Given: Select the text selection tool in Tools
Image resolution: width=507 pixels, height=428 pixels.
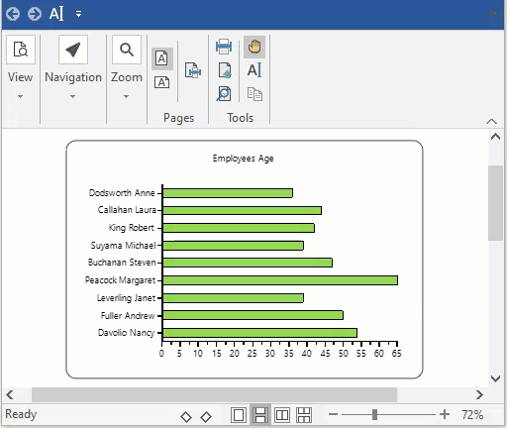Looking at the screenshot, I should coord(254,70).
